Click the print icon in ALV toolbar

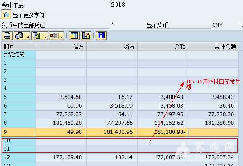[7, 36]
